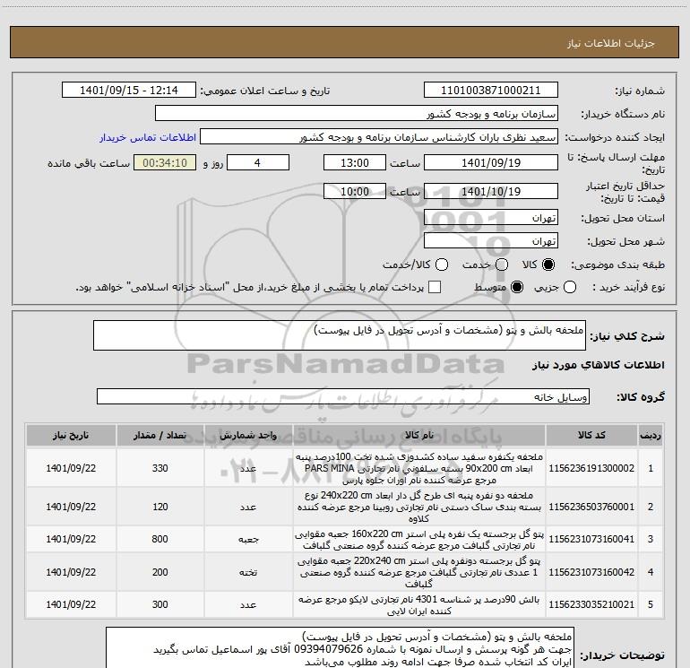The image size is (690, 668).
Task: Click the request number field 1101003871000211
Action: 491,90
